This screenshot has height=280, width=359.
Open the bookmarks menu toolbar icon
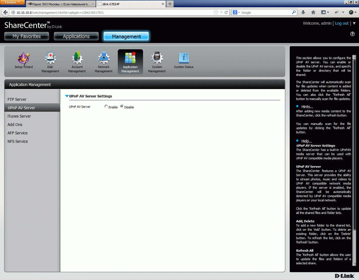[x=325, y=12]
